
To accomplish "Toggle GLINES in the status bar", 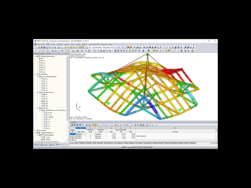I will click(x=146, y=148).
